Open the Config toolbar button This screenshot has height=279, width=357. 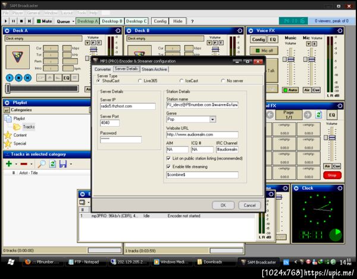(x=160, y=21)
